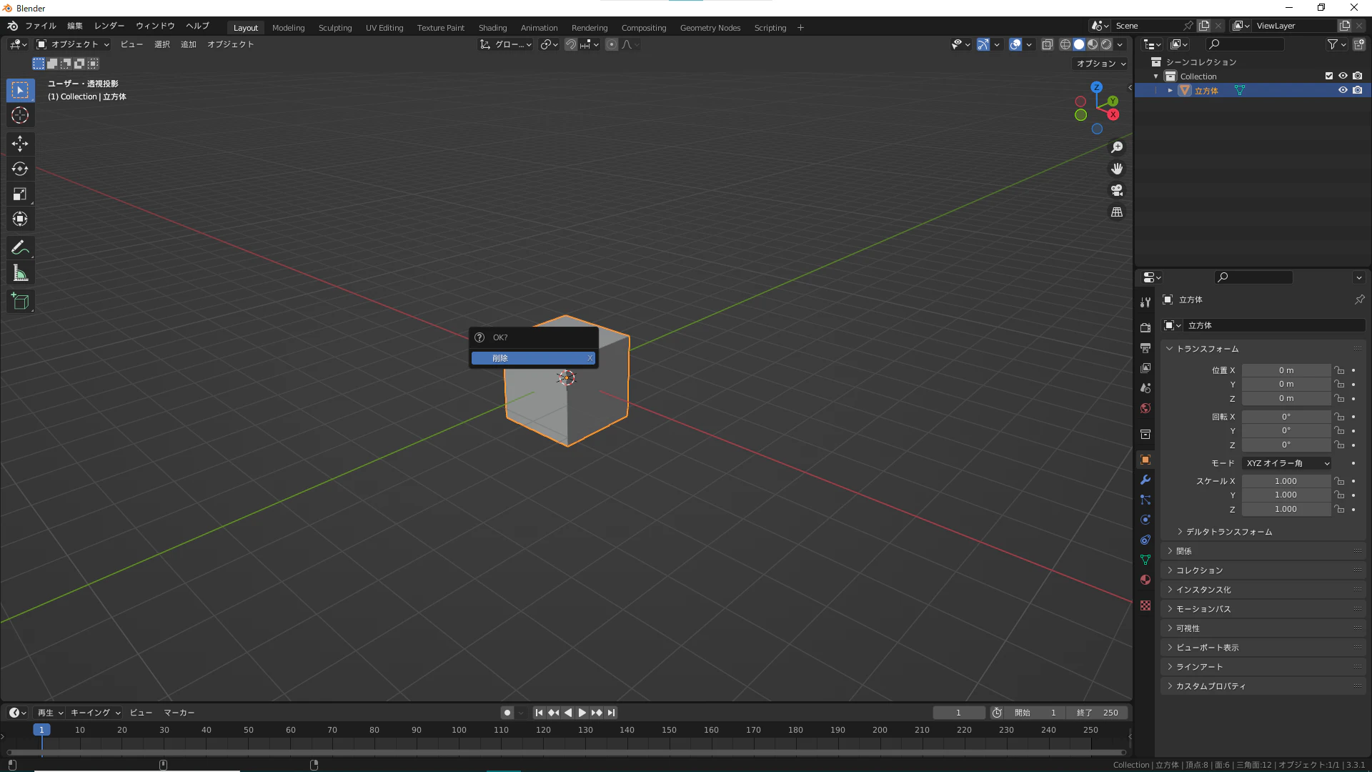
Task: Open the World properties tab
Action: tap(1145, 407)
